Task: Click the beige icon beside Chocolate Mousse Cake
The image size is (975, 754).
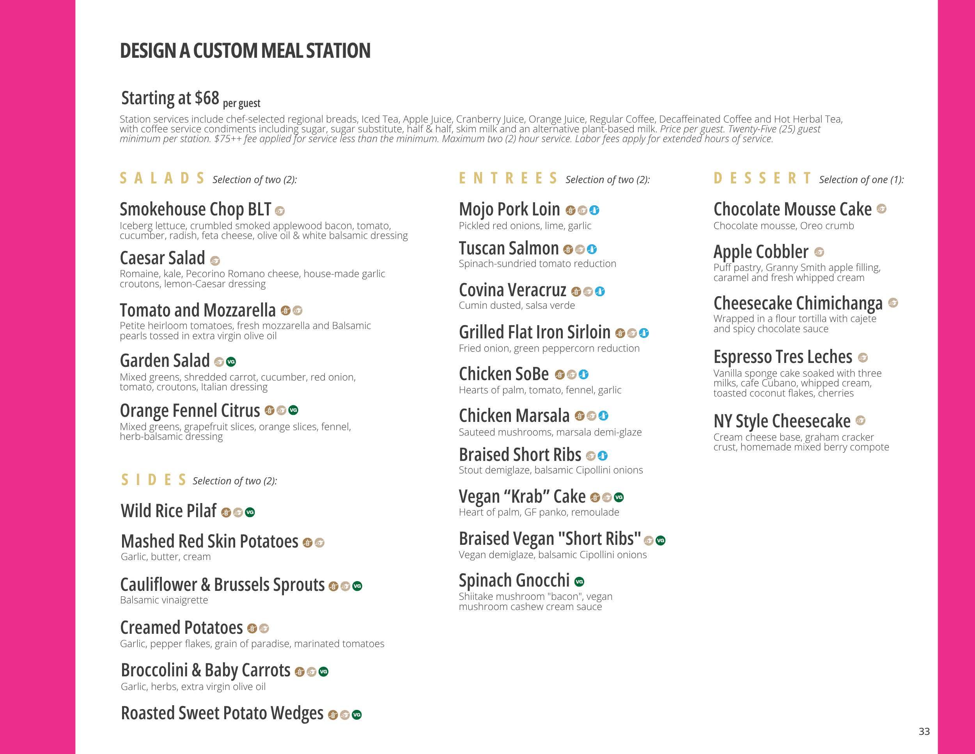Action: (x=881, y=209)
